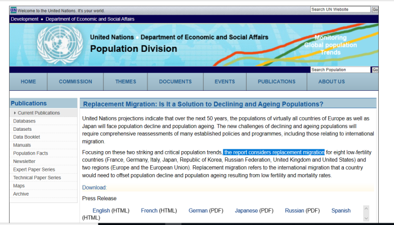
Task: Open the HOME navigation tab
Action: 28,82
